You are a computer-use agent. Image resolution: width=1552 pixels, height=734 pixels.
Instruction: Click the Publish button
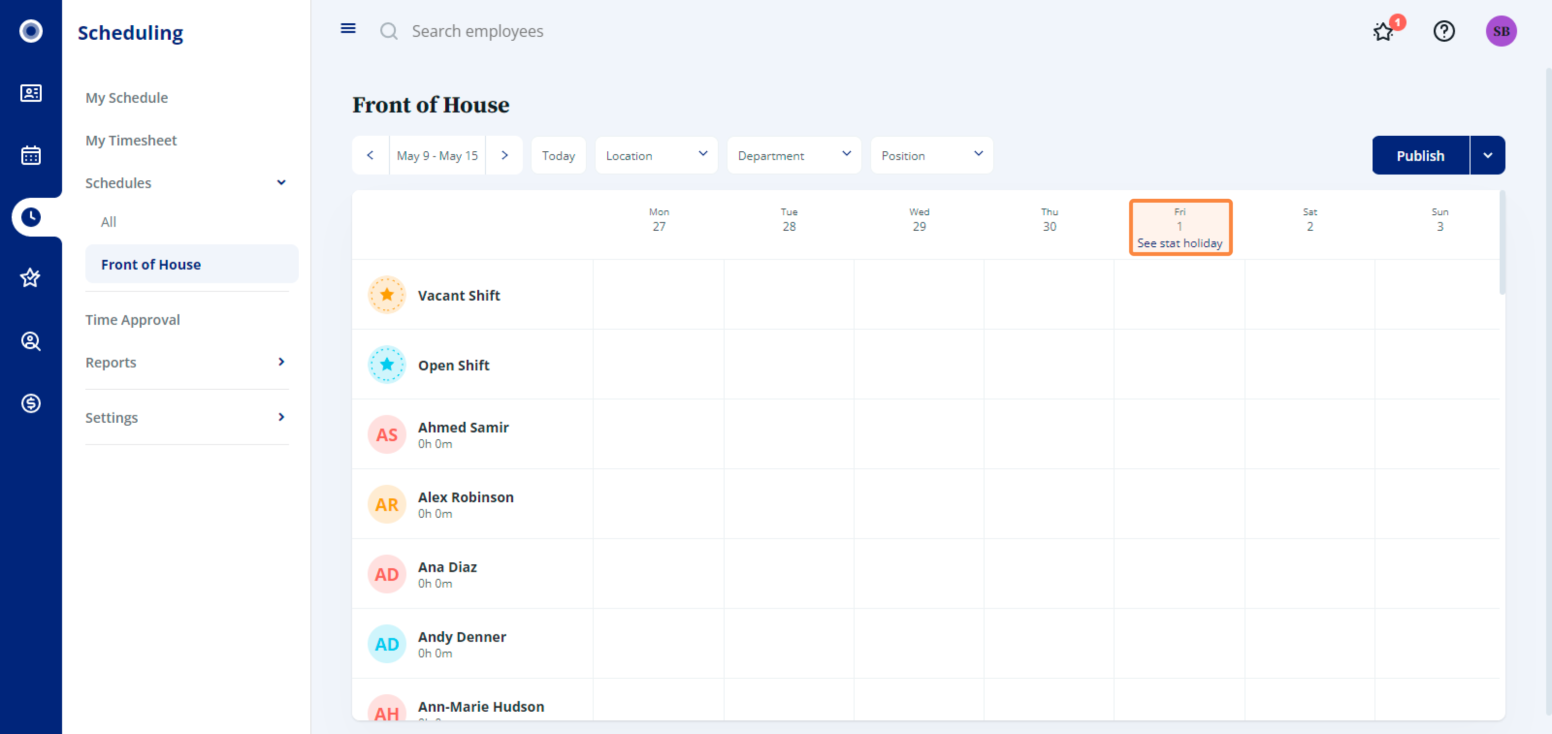1421,155
